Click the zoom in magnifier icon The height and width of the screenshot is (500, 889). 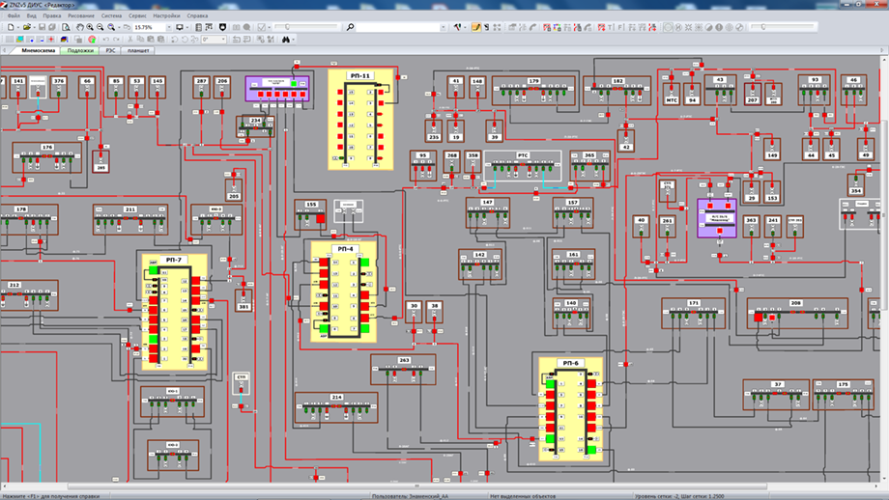click(x=90, y=27)
